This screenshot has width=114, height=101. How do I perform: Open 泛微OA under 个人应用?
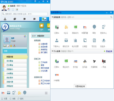pos(57,61)
